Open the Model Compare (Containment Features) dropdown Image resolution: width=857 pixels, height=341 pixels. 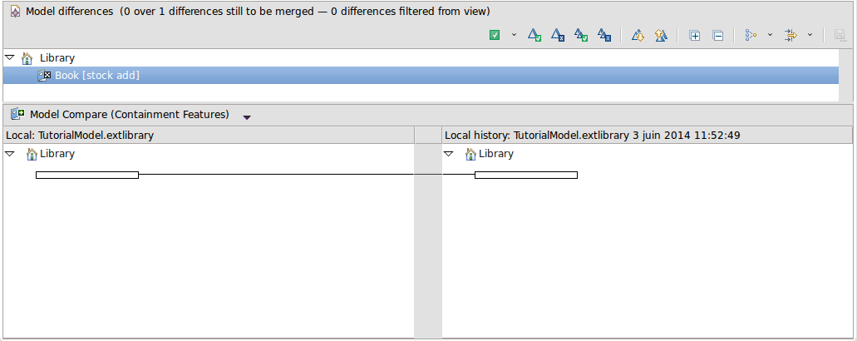click(x=247, y=116)
